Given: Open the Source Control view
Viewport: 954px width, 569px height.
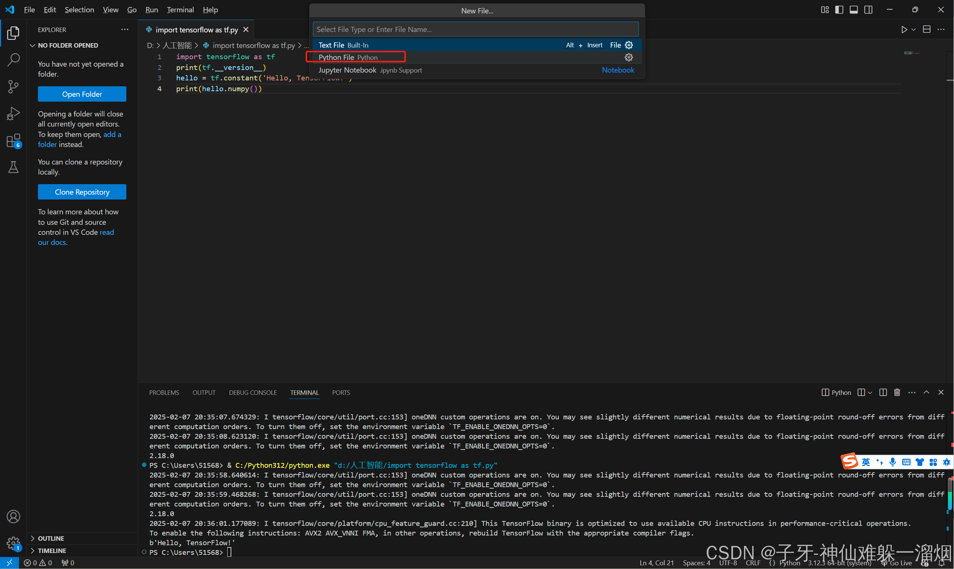Looking at the screenshot, I should [x=13, y=87].
